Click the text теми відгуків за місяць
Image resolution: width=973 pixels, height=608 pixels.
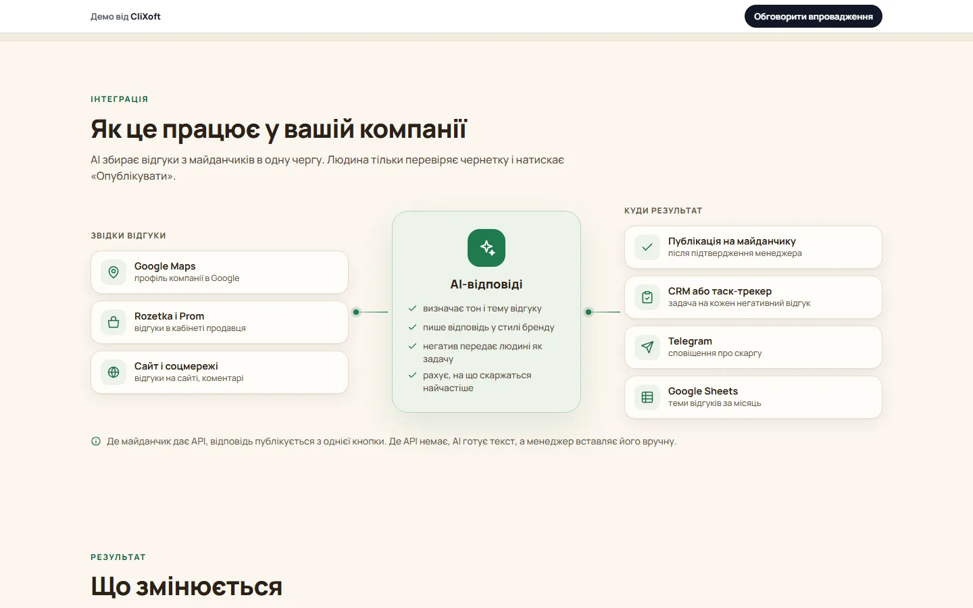[714, 403]
